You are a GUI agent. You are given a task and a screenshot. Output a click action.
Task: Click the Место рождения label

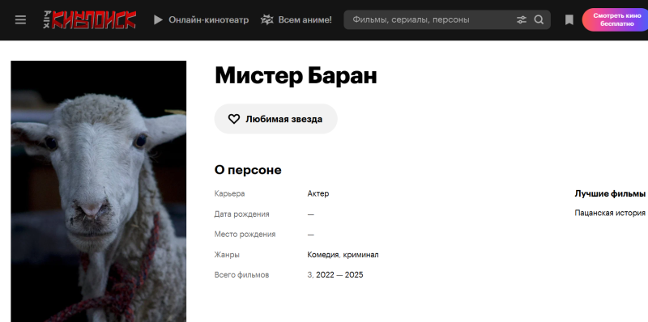[245, 235]
